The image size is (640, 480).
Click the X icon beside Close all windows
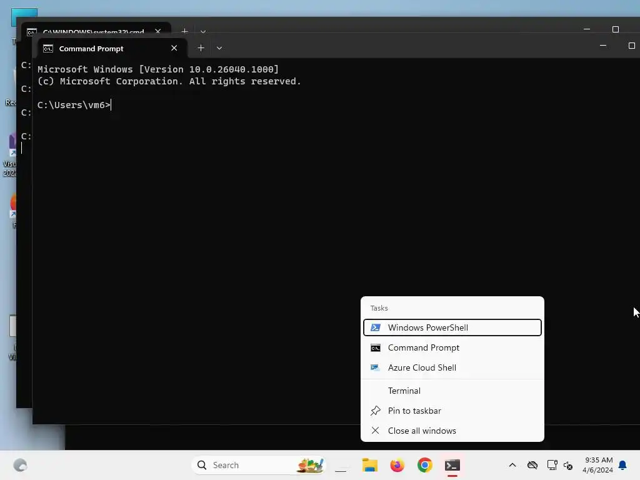point(376,431)
